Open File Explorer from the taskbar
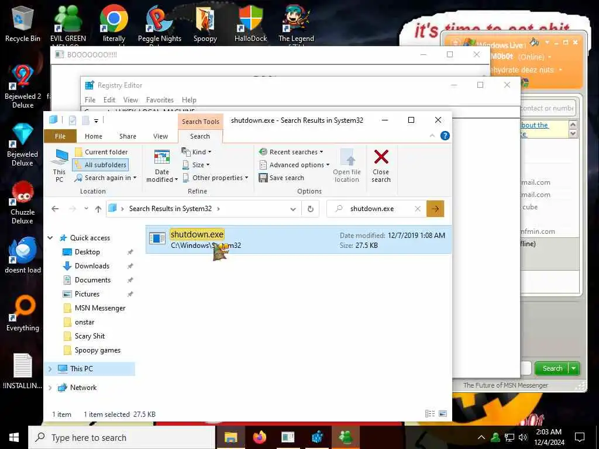The image size is (599, 449). click(230, 437)
